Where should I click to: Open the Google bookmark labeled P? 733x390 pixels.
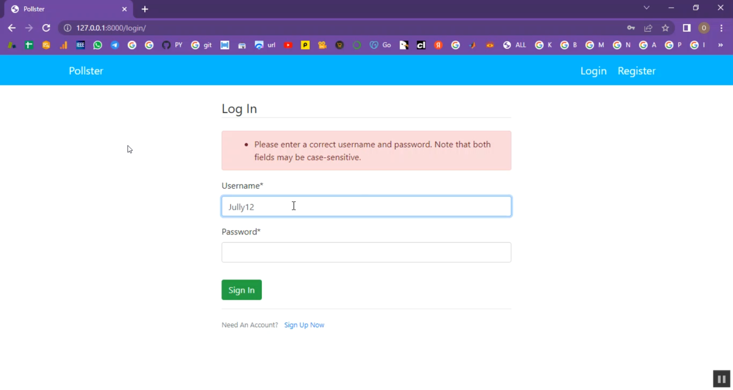point(673,45)
